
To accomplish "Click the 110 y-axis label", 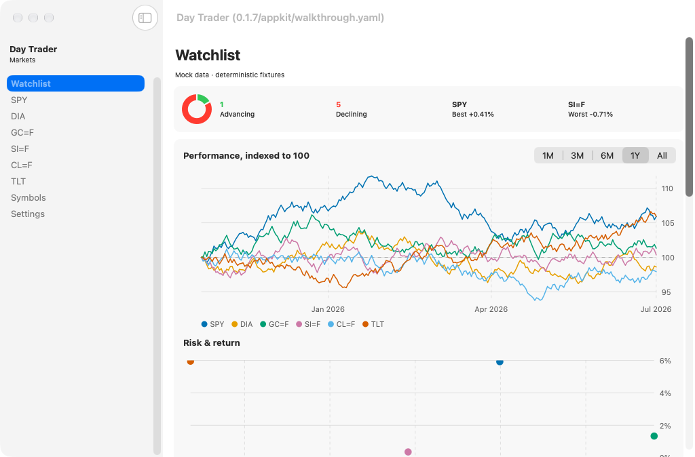I will pyautogui.click(x=667, y=188).
